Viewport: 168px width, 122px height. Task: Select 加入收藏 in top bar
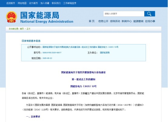tap(45, 3)
